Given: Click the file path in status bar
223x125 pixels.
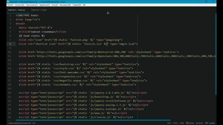Looking at the screenshot, I should click(x=20, y=123).
